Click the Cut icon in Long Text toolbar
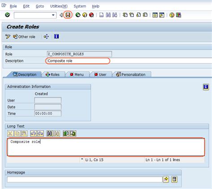 (x=10, y=133)
